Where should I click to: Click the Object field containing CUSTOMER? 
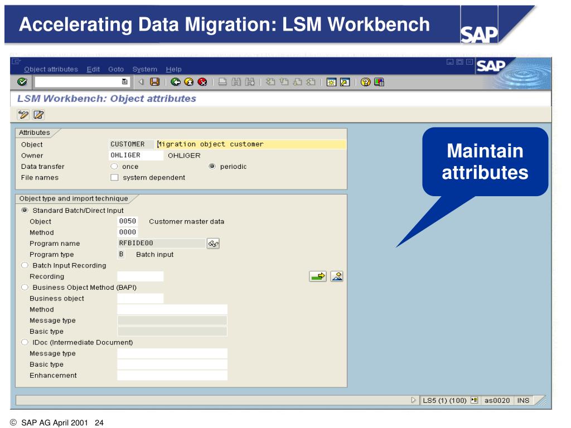(132, 144)
